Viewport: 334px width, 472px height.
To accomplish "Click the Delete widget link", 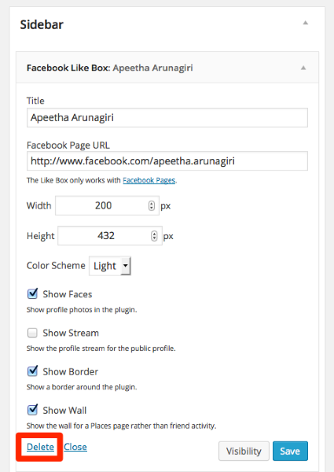I will click(x=40, y=447).
